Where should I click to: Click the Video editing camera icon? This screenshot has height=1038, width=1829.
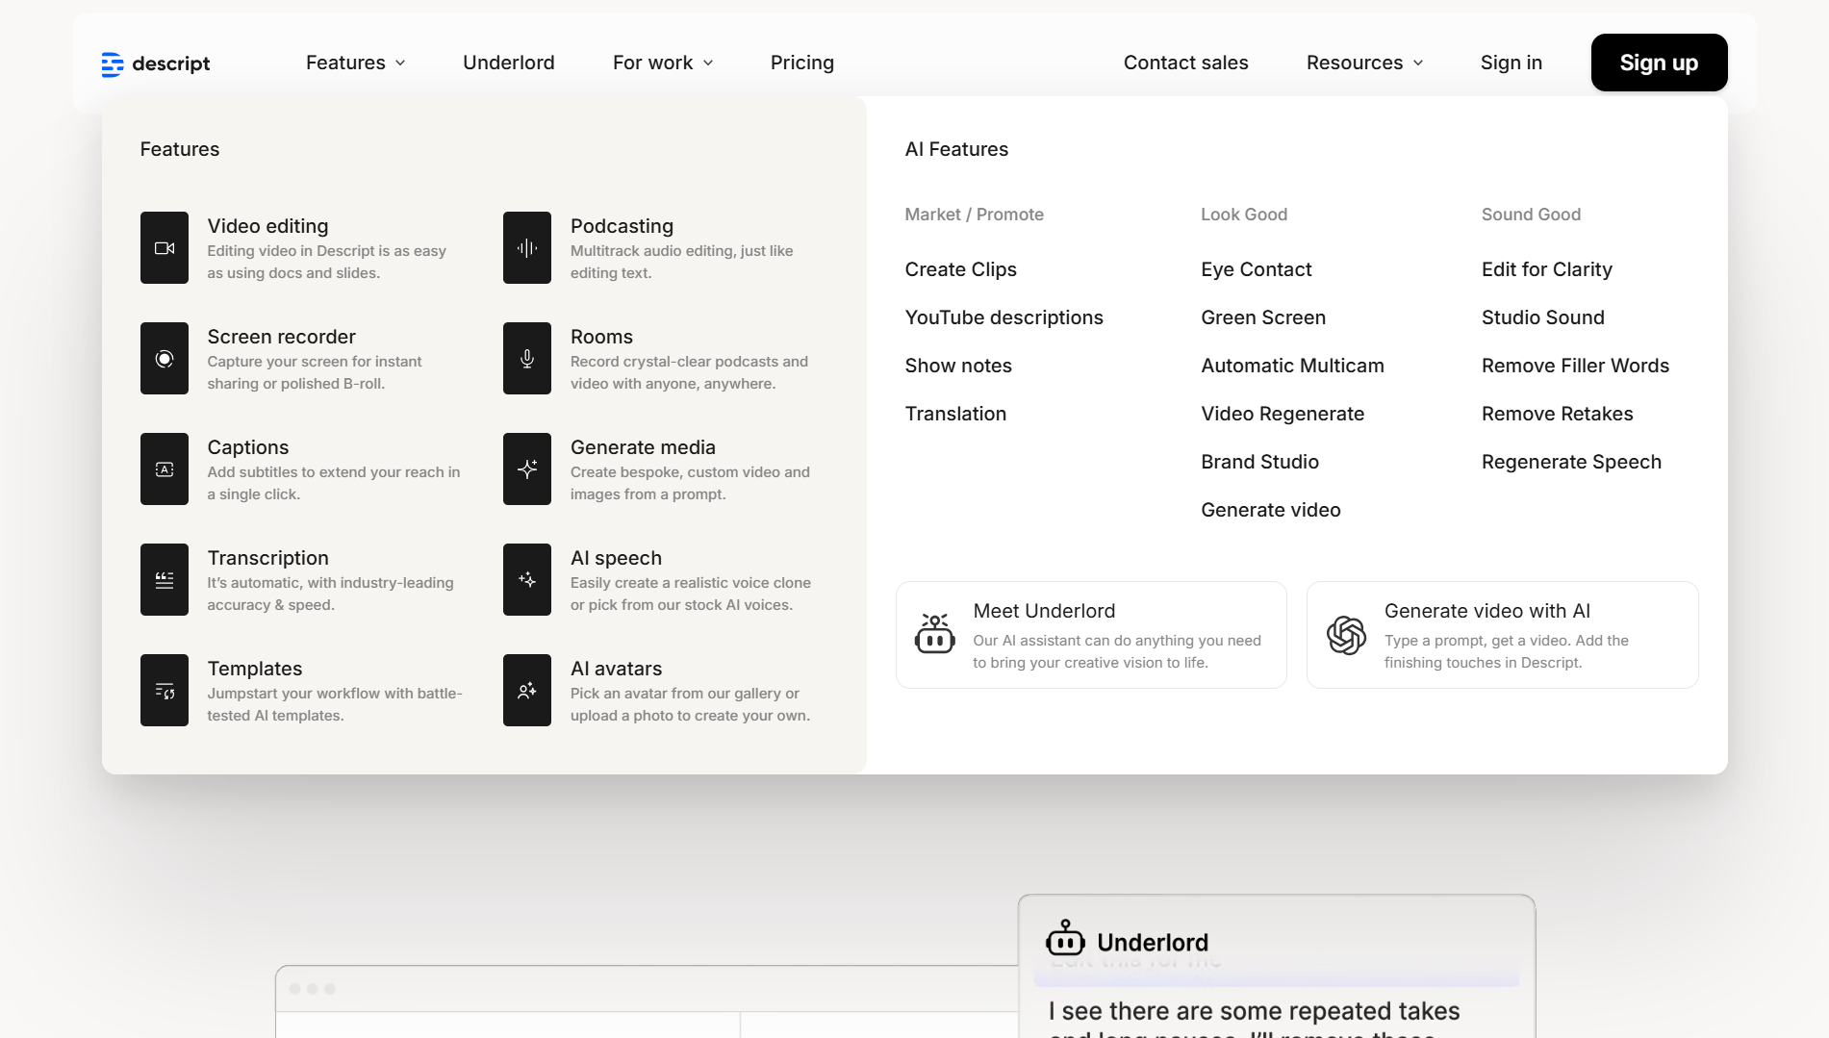165,248
